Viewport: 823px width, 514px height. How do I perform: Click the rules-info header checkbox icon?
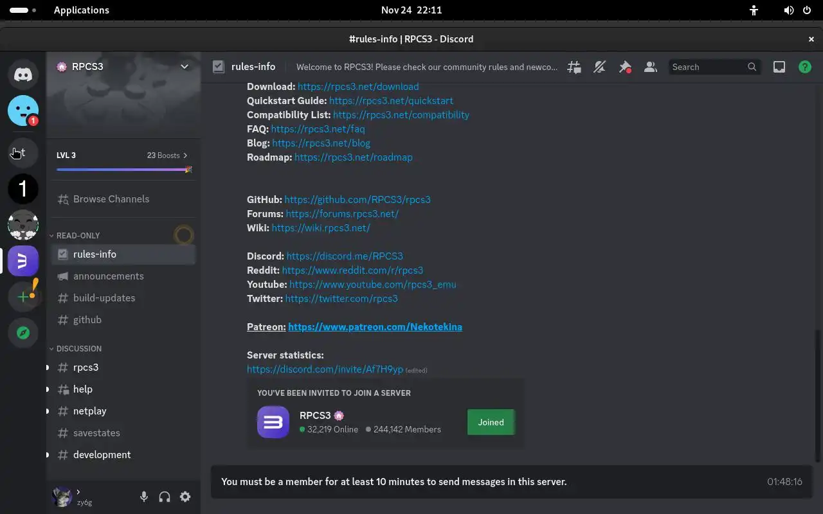point(219,67)
